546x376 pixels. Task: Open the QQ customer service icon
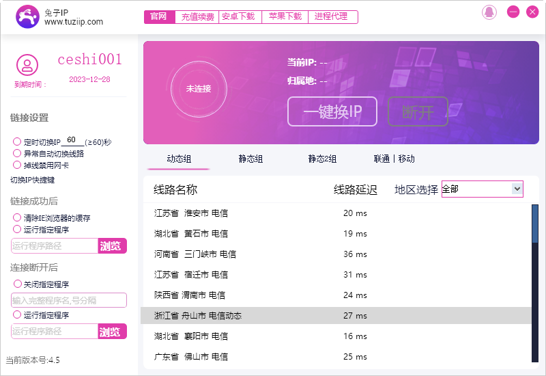(489, 12)
